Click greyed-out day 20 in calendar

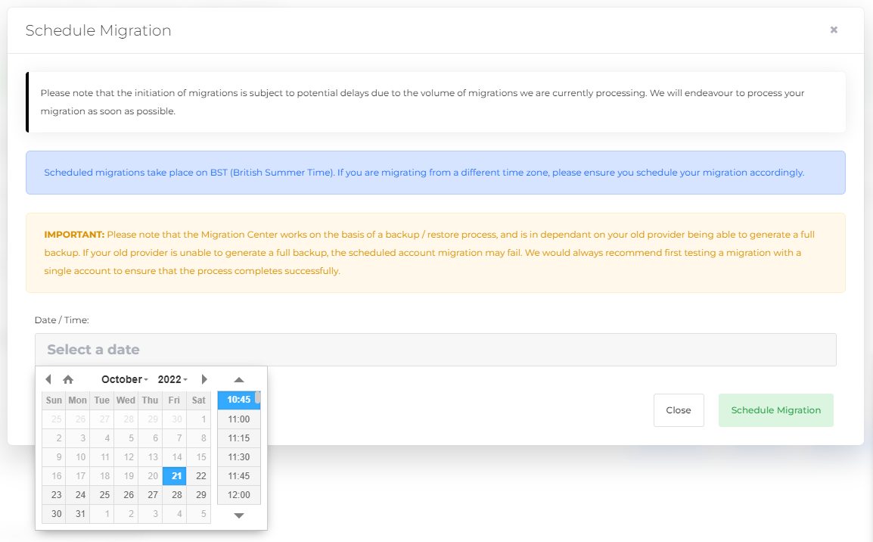point(151,475)
